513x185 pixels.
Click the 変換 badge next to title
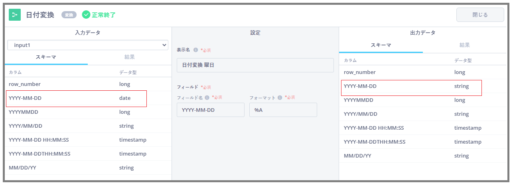[69, 15]
